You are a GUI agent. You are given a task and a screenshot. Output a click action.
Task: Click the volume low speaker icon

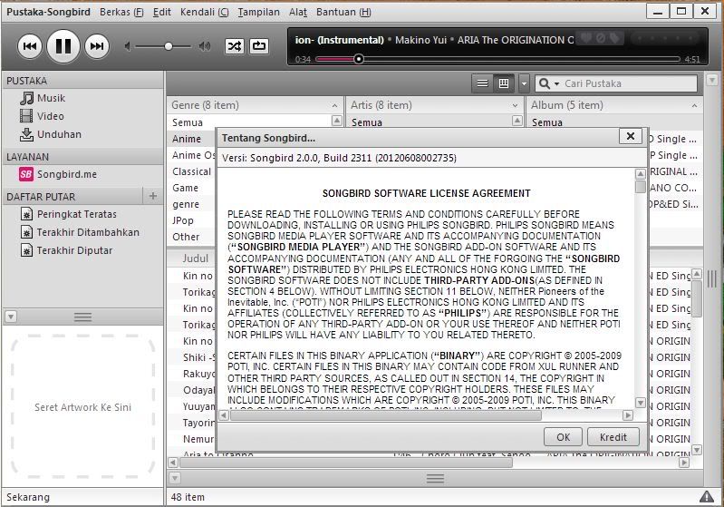(128, 46)
